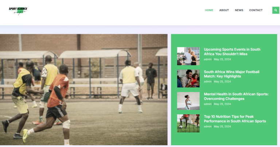Open South Africa Wins Major Football Match headline
The width and height of the screenshot is (280, 147).
[232, 74]
